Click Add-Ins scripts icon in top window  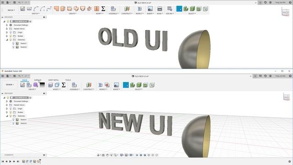(x=170, y=9)
